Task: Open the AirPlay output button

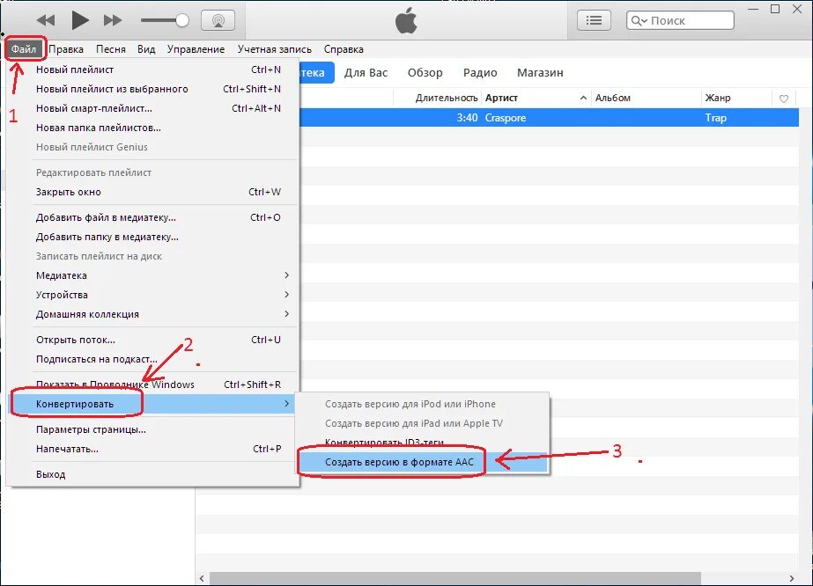Action: (218, 21)
